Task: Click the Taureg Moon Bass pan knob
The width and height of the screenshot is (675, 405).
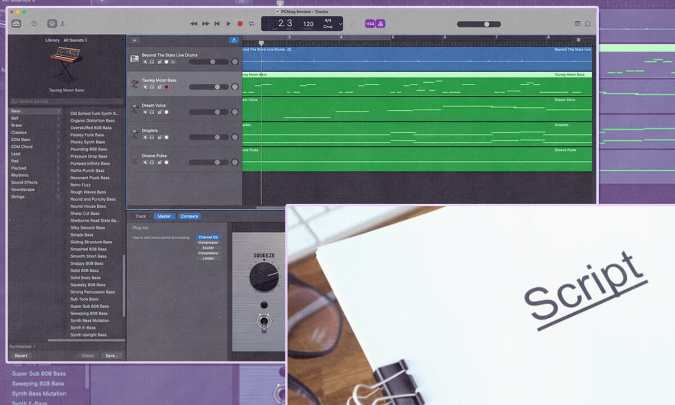Action: tap(235, 87)
